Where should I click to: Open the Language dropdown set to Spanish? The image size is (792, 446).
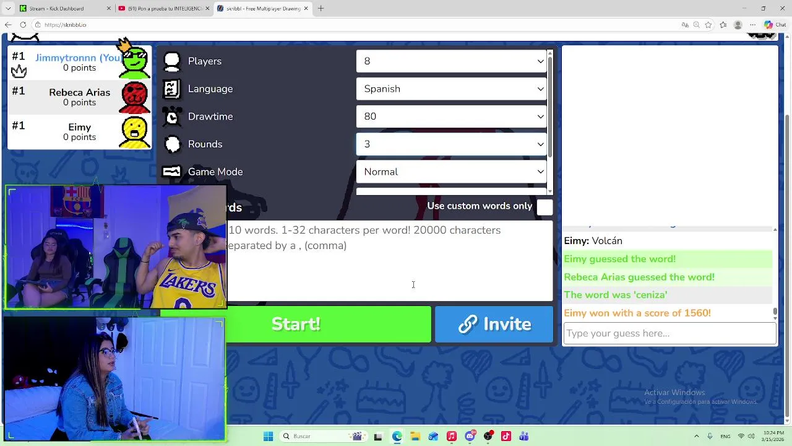pyautogui.click(x=452, y=89)
